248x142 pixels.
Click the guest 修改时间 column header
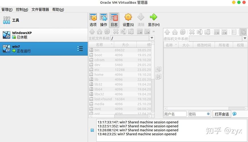(x=204, y=45)
